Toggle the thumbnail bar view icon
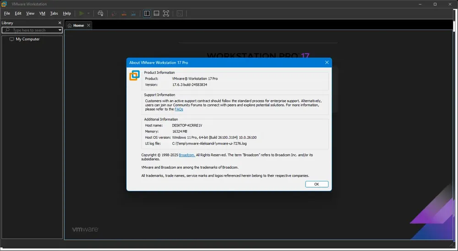 pyautogui.click(x=157, y=13)
